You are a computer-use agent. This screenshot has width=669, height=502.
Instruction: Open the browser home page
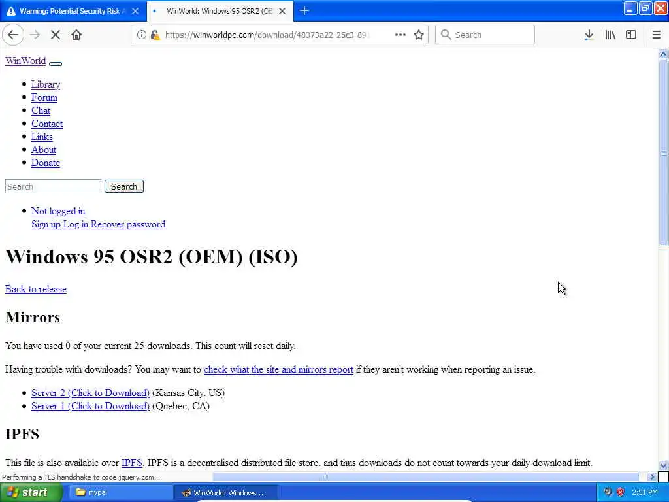coord(76,35)
